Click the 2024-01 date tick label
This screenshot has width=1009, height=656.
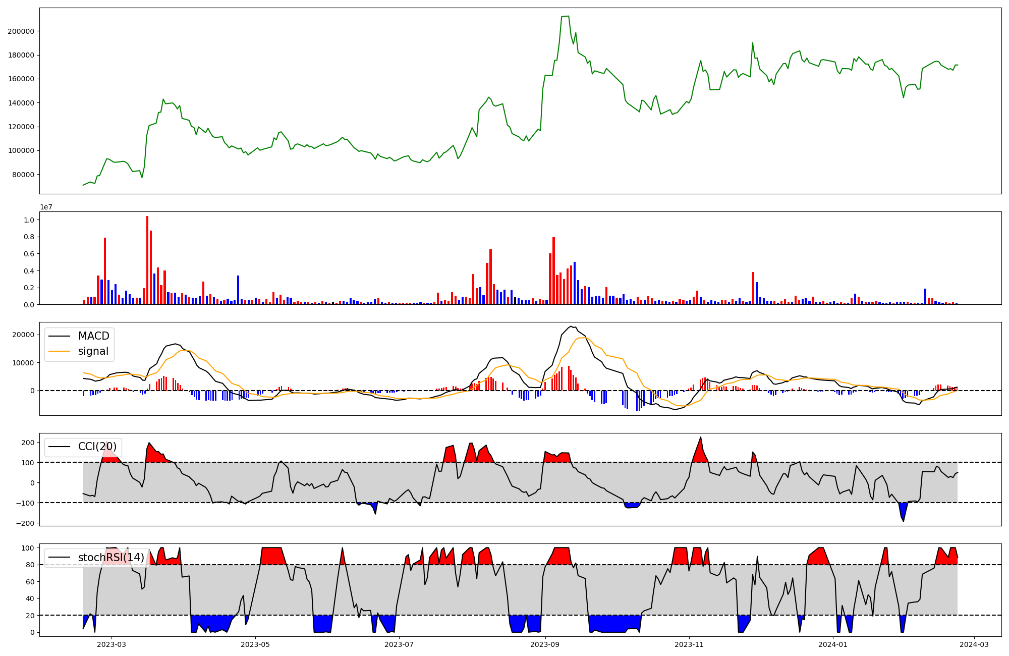[832, 644]
